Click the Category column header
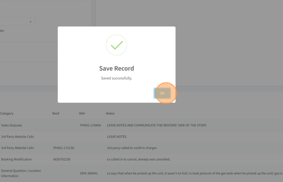This screenshot has width=283, height=182. tap(7, 113)
